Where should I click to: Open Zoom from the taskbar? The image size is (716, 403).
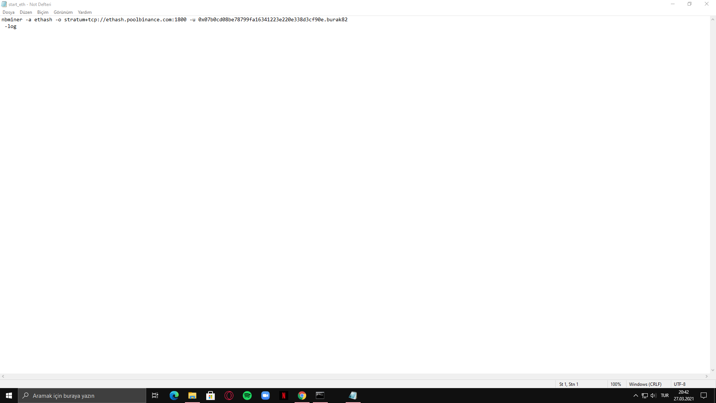[266, 396]
